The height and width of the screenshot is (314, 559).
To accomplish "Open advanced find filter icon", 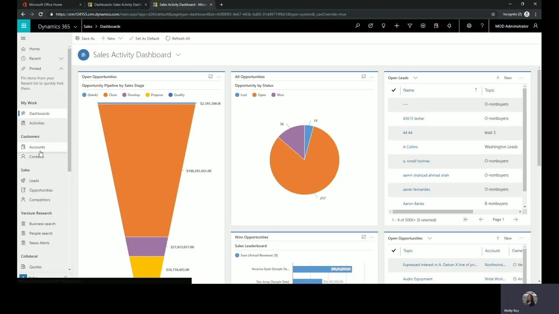I will (410, 26).
